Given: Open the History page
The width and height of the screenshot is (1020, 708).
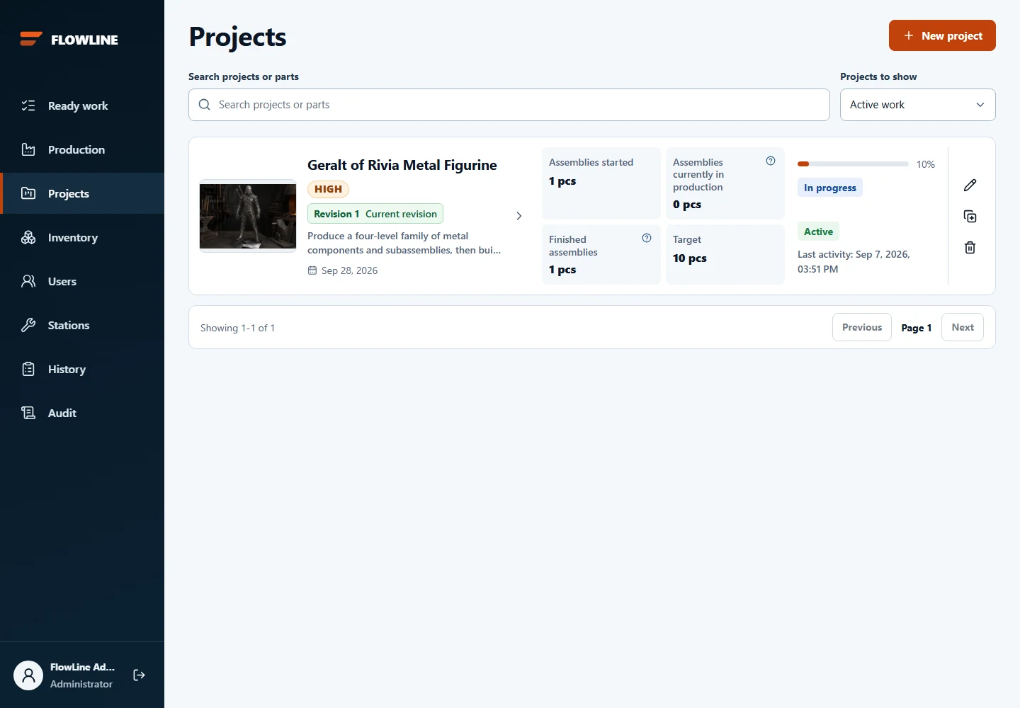Looking at the screenshot, I should [82, 369].
